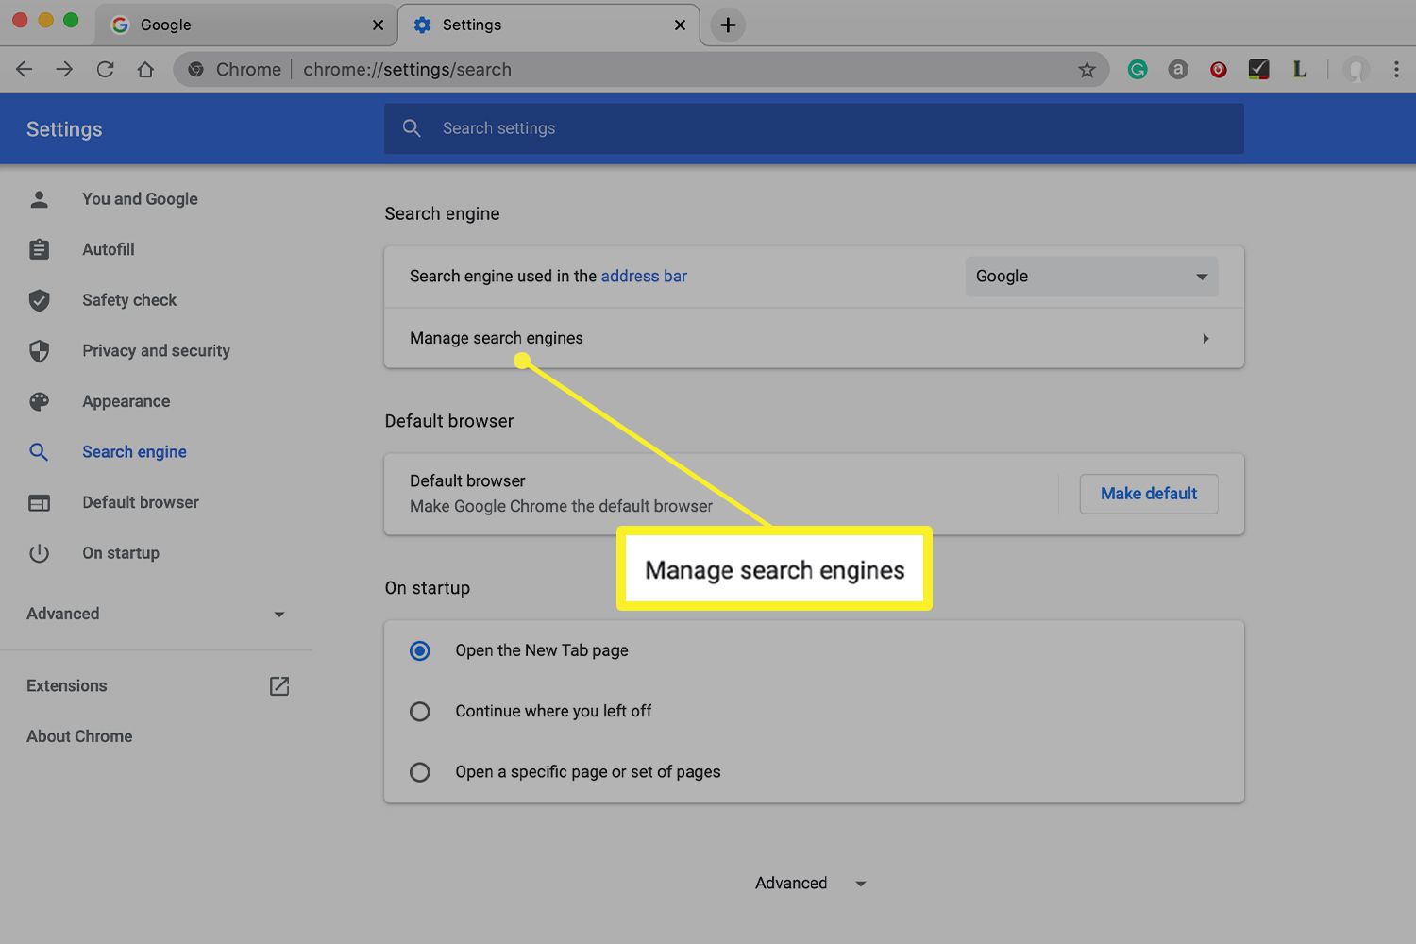Viewport: 1416px width, 944px height.
Task: Reload the page with the refresh icon
Action: tap(105, 69)
